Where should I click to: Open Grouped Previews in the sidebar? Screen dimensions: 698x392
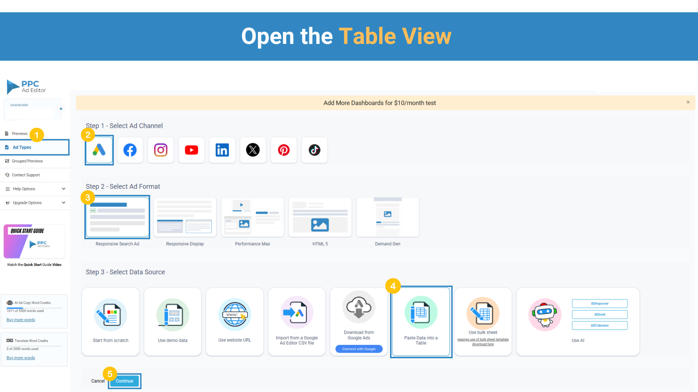click(x=27, y=161)
